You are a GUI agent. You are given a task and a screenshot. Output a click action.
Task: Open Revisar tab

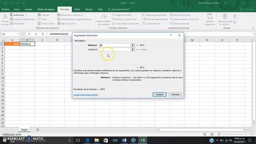tap(89, 10)
